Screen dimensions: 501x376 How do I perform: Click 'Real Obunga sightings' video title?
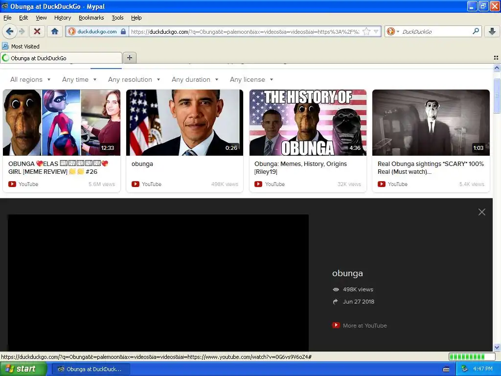point(431,167)
